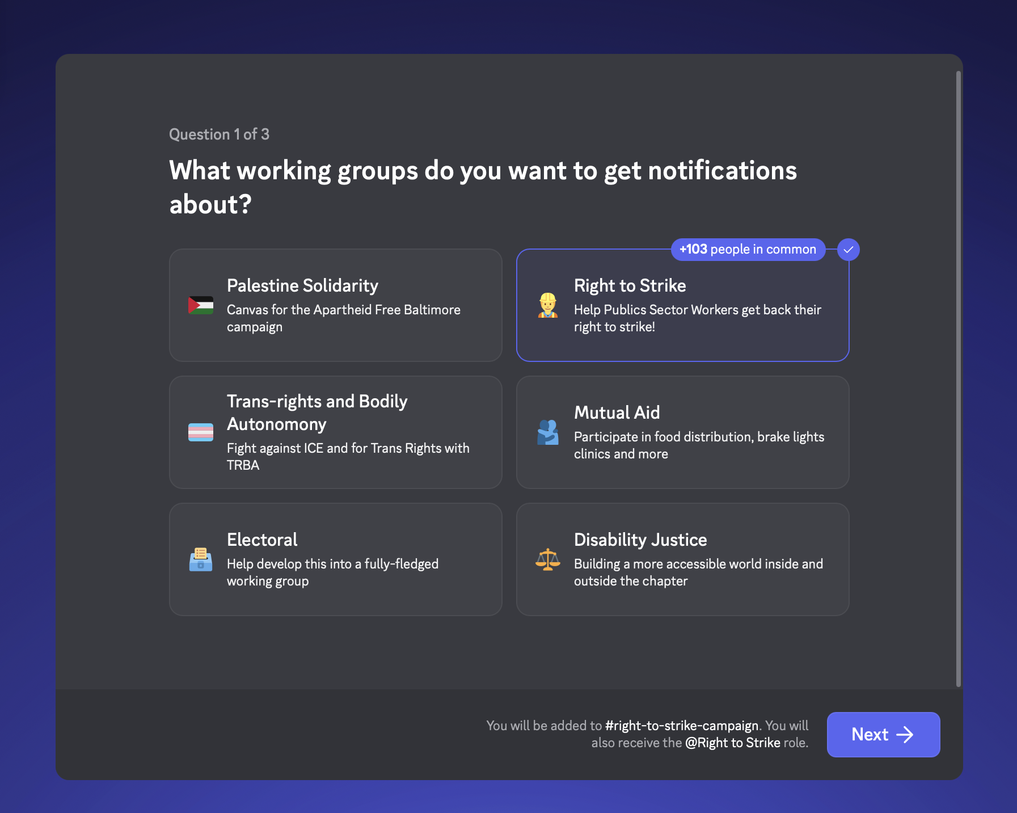
Task: Click the Palestine flag icon
Action: [x=201, y=305]
